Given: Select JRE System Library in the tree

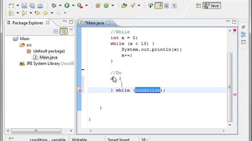Looking at the screenshot, I should pos(47,63).
